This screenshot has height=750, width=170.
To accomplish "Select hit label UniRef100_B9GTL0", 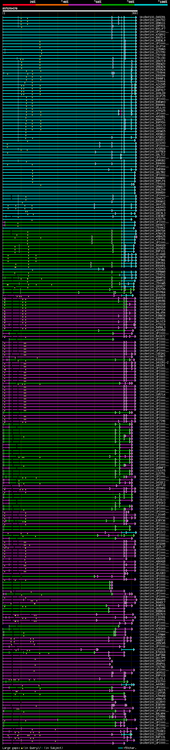I will click(x=152, y=38).
